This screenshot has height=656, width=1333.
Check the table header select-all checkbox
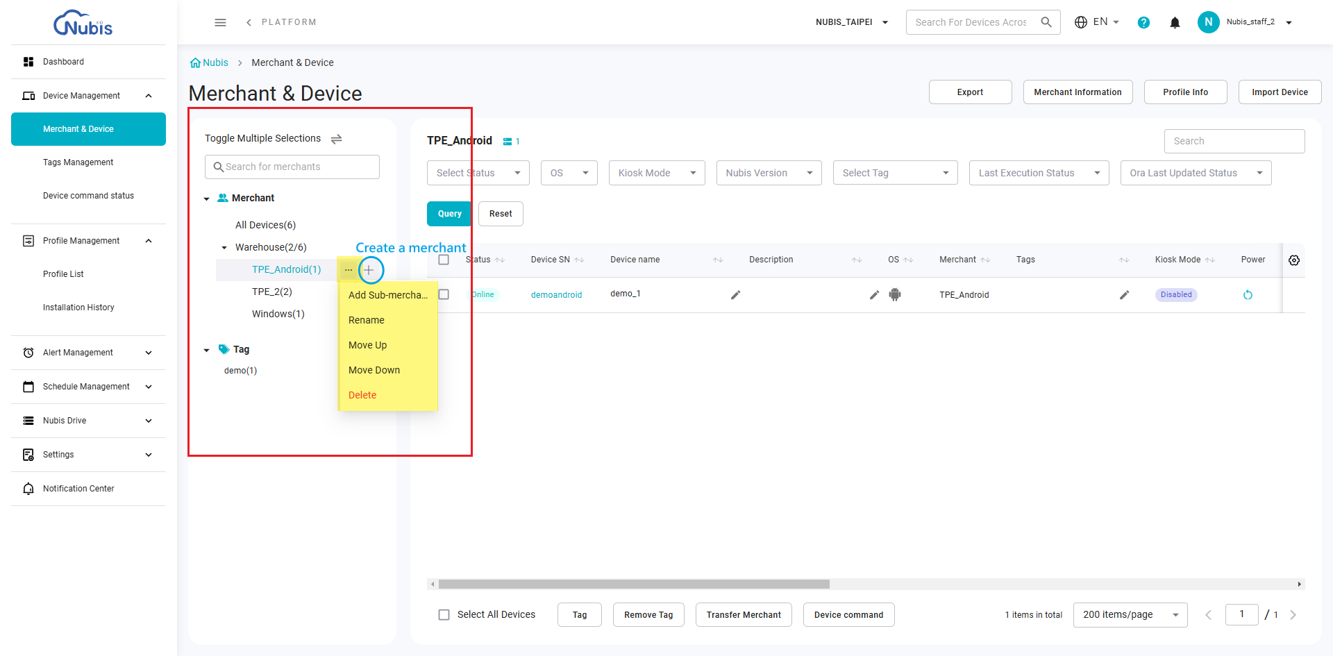coord(444,260)
